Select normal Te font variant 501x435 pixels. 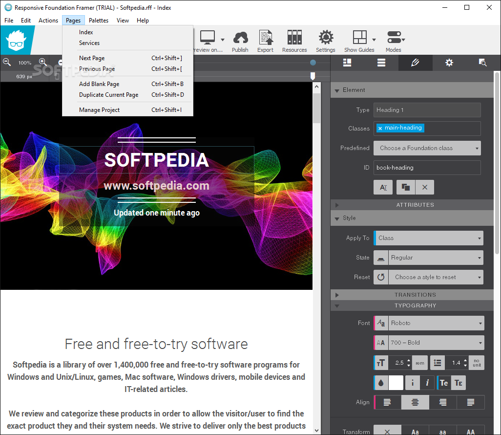444,383
